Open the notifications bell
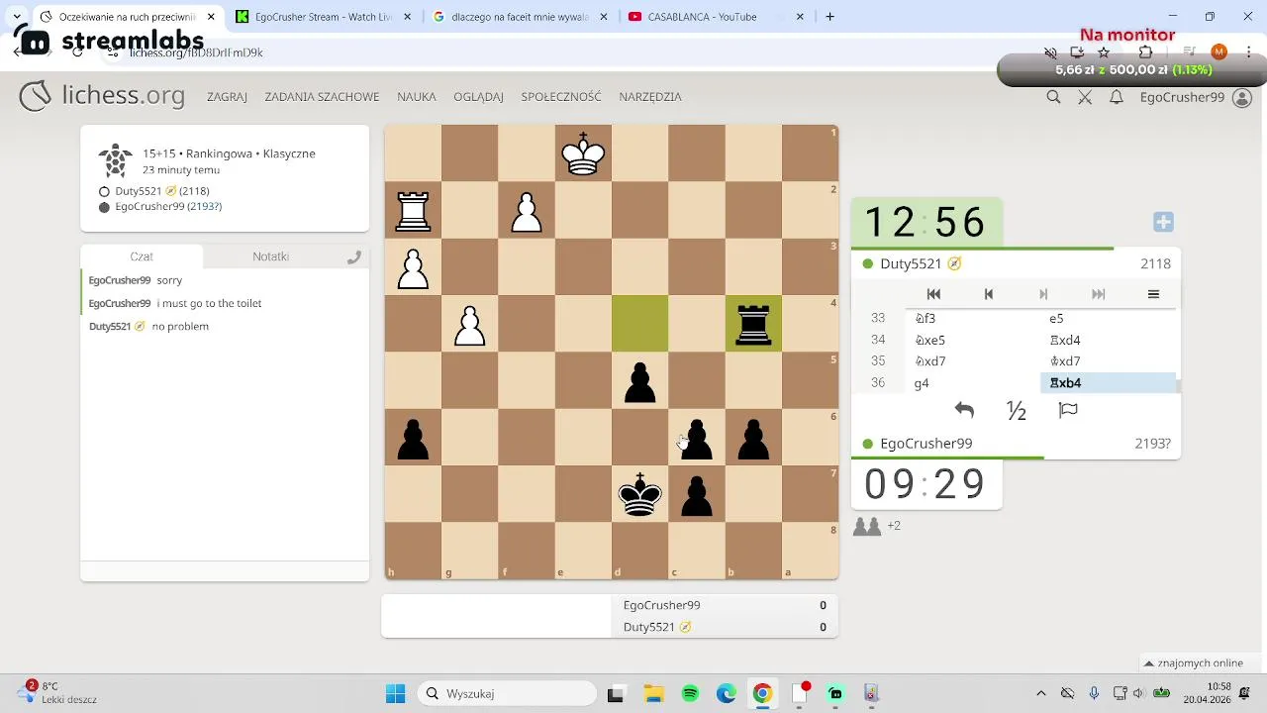The width and height of the screenshot is (1267, 713). (x=1117, y=97)
